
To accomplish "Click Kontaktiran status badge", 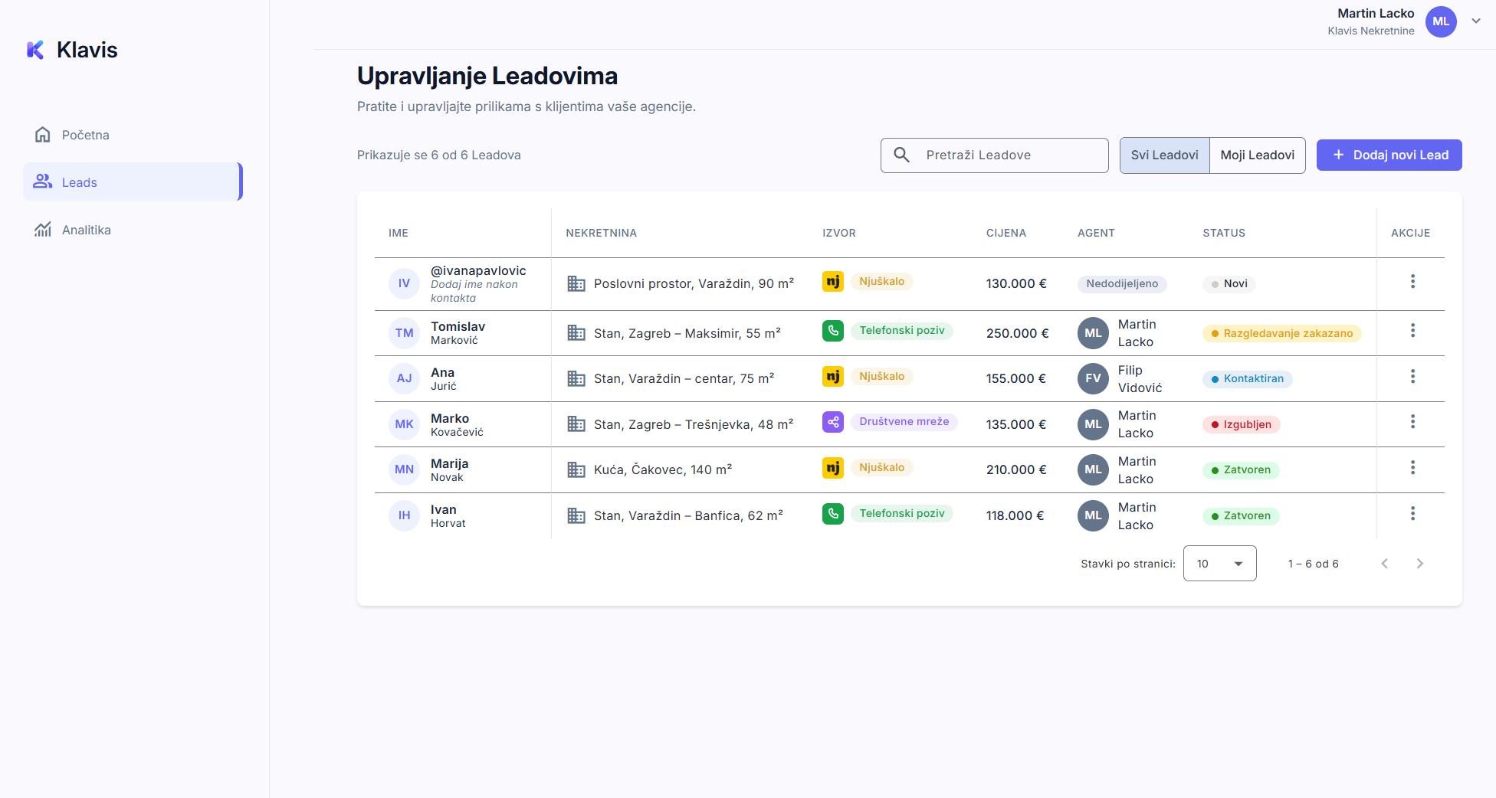I will (1247, 378).
